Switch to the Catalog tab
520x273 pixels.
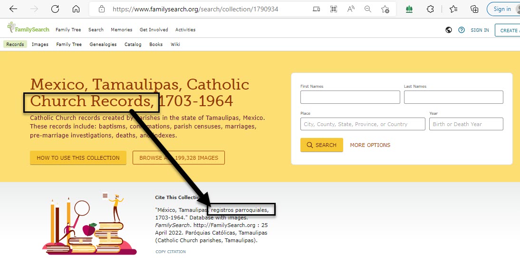pyautogui.click(x=133, y=44)
